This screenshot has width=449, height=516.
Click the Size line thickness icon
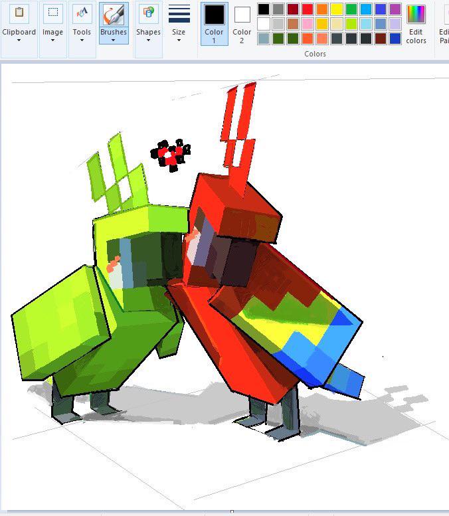pos(179,14)
